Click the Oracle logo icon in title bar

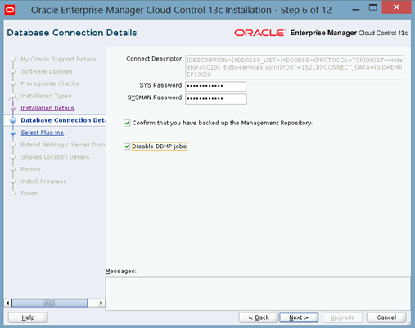pos(10,10)
